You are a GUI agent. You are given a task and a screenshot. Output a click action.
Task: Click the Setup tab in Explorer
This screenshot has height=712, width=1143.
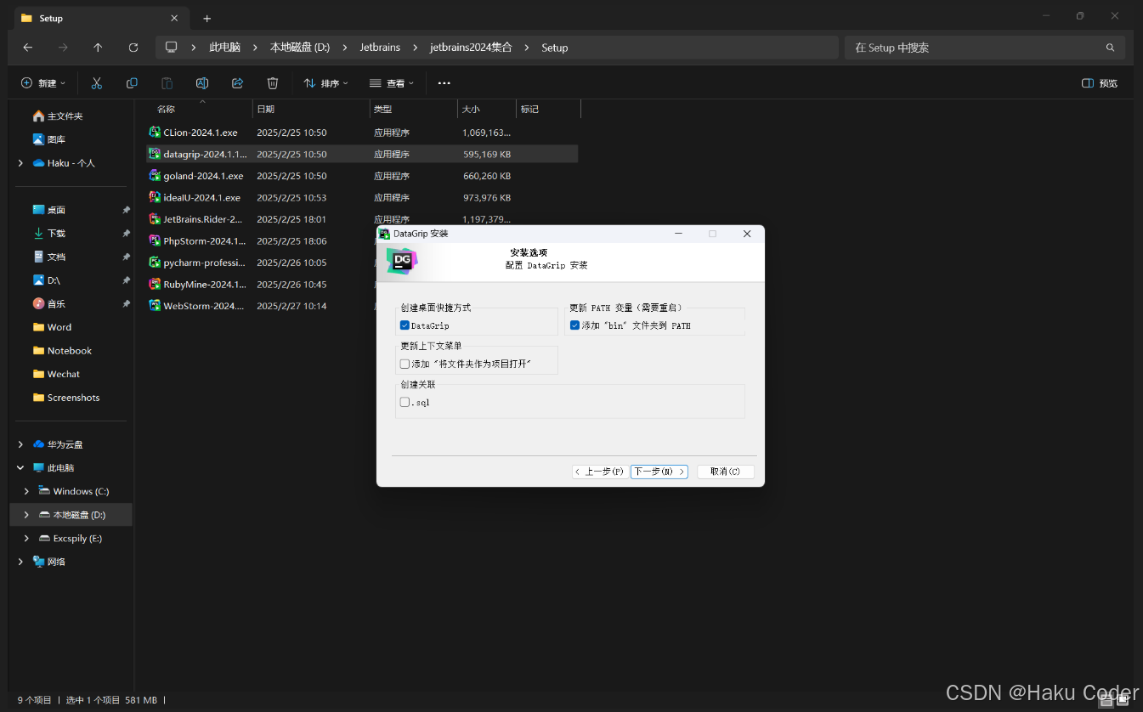coord(100,18)
